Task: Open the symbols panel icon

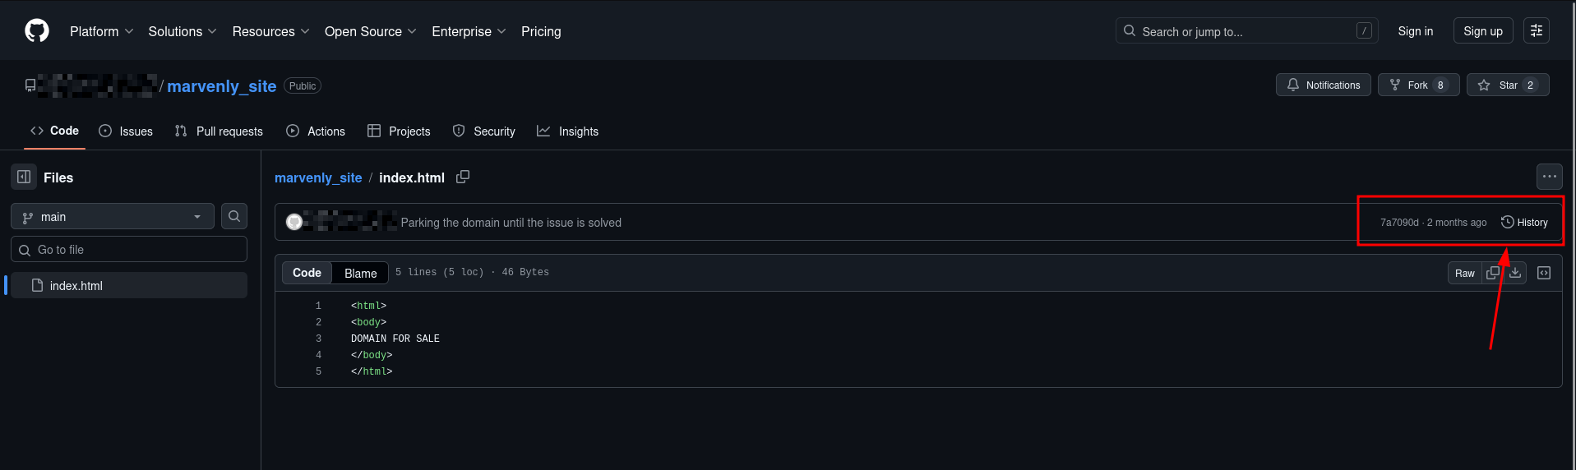Action: click(x=1544, y=273)
